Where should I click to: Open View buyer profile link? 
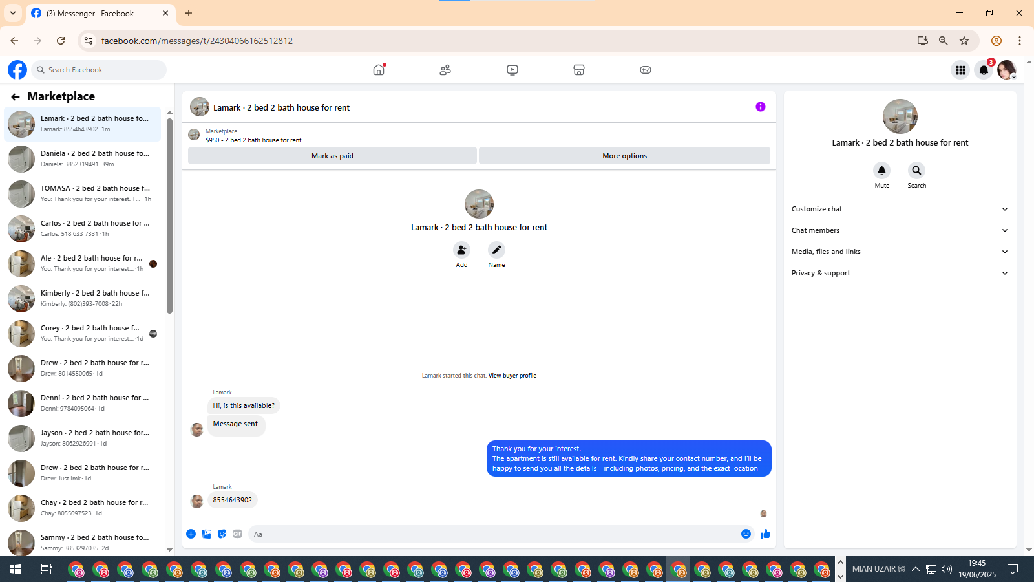pyautogui.click(x=512, y=376)
